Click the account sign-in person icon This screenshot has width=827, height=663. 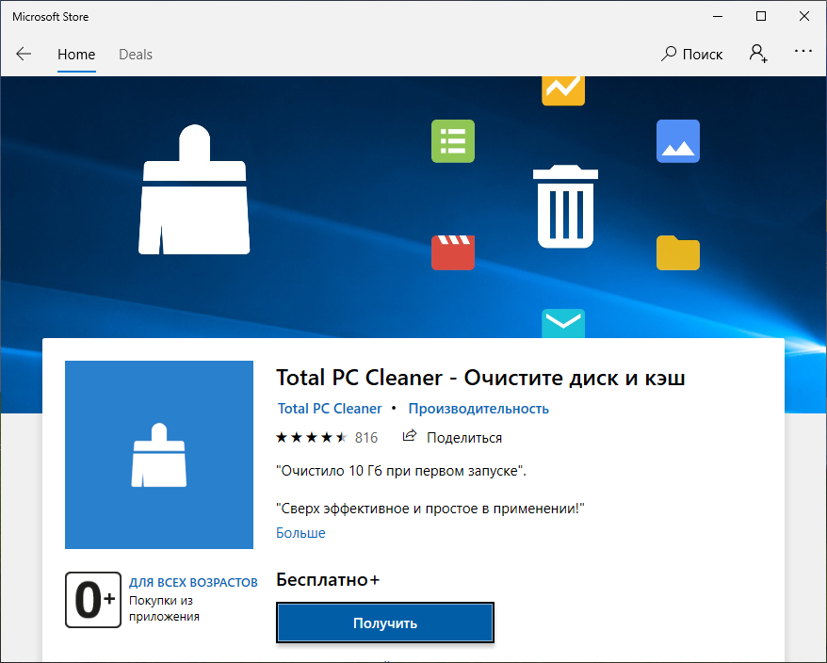(758, 54)
